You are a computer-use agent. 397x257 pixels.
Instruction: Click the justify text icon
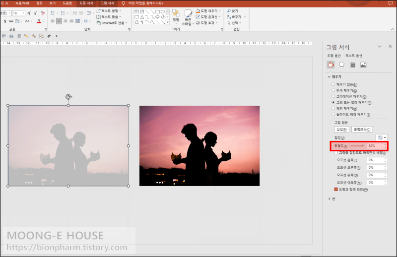(71, 21)
